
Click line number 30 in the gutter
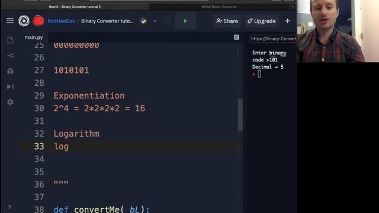pos(39,108)
